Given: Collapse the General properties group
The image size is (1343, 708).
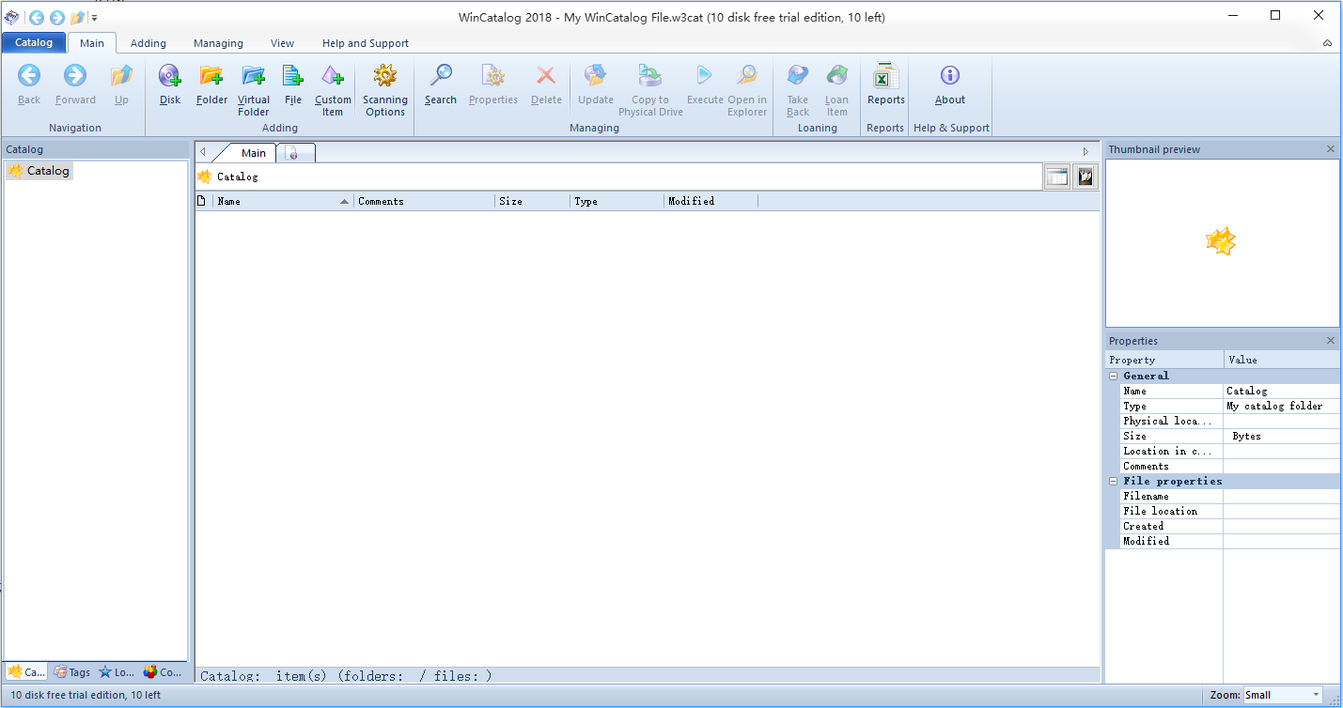Looking at the screenshot, I should pos(1114,376).
